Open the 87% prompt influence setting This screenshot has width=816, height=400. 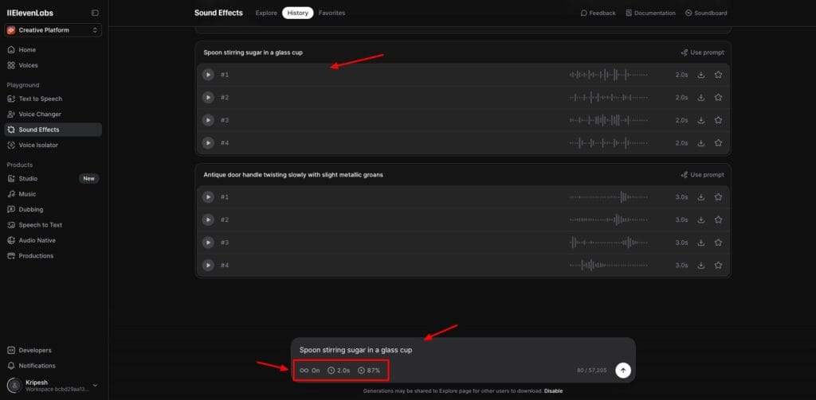369,371
